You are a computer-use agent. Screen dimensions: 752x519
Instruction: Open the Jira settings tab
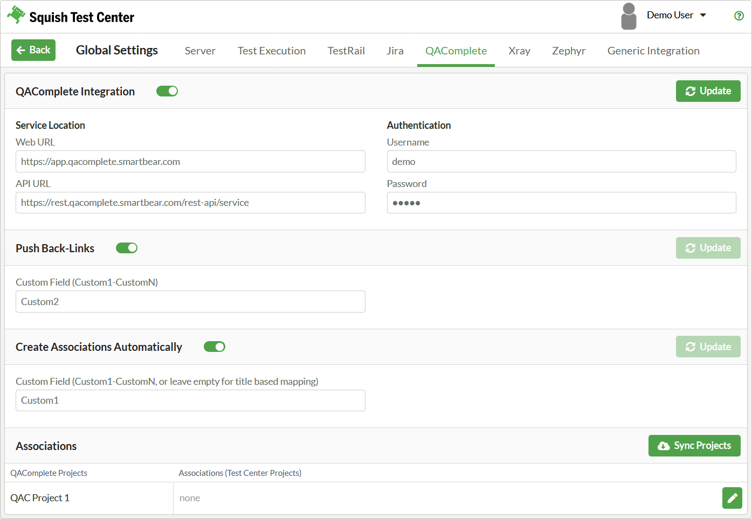click(x=395, y=51)
